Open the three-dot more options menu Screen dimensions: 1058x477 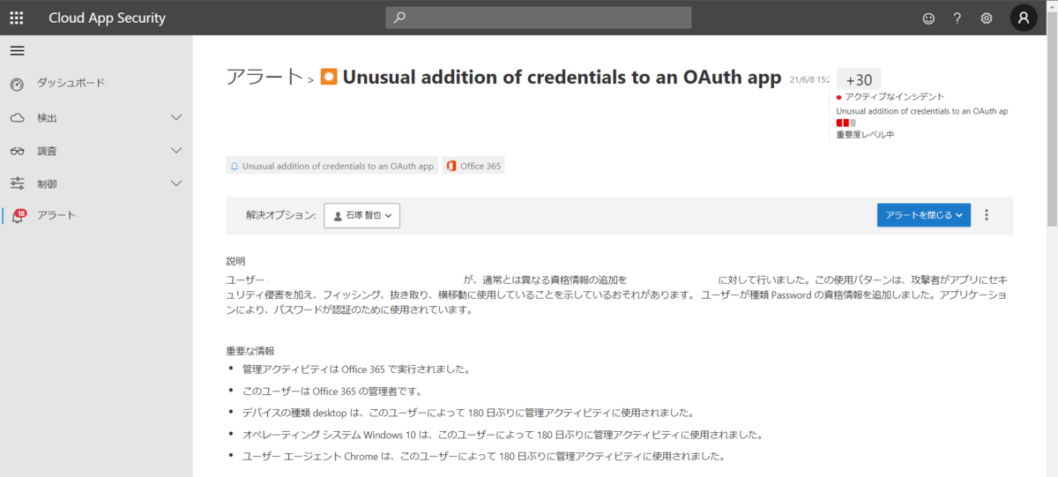[x=987, y=214]
